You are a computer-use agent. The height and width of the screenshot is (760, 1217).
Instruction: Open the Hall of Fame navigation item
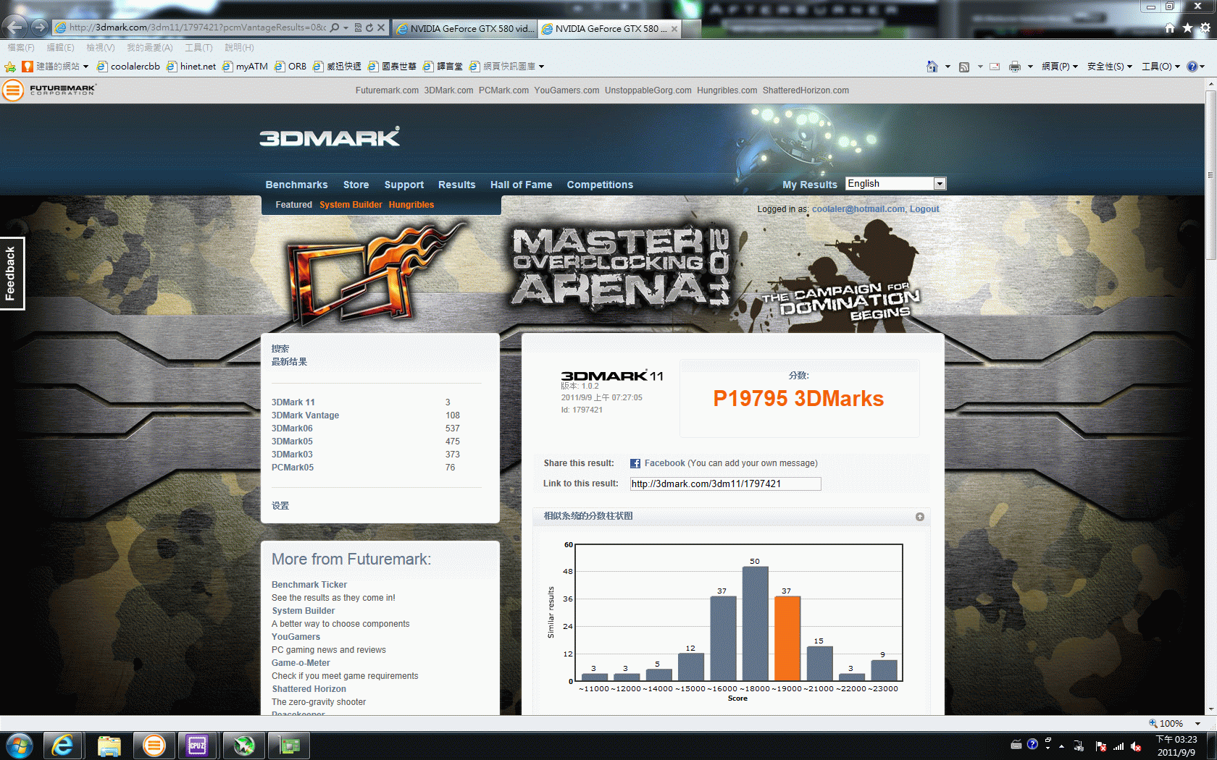point(521,185)
